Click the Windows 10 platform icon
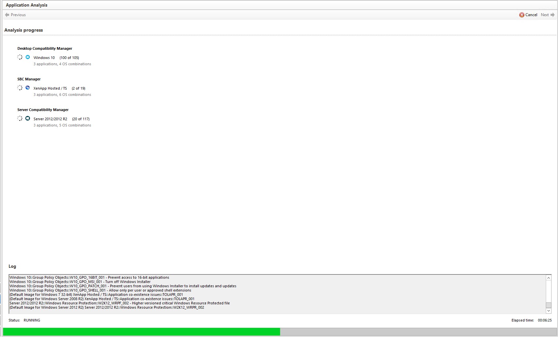Screen dimensions: 558x337 click(x=28, y=57)
